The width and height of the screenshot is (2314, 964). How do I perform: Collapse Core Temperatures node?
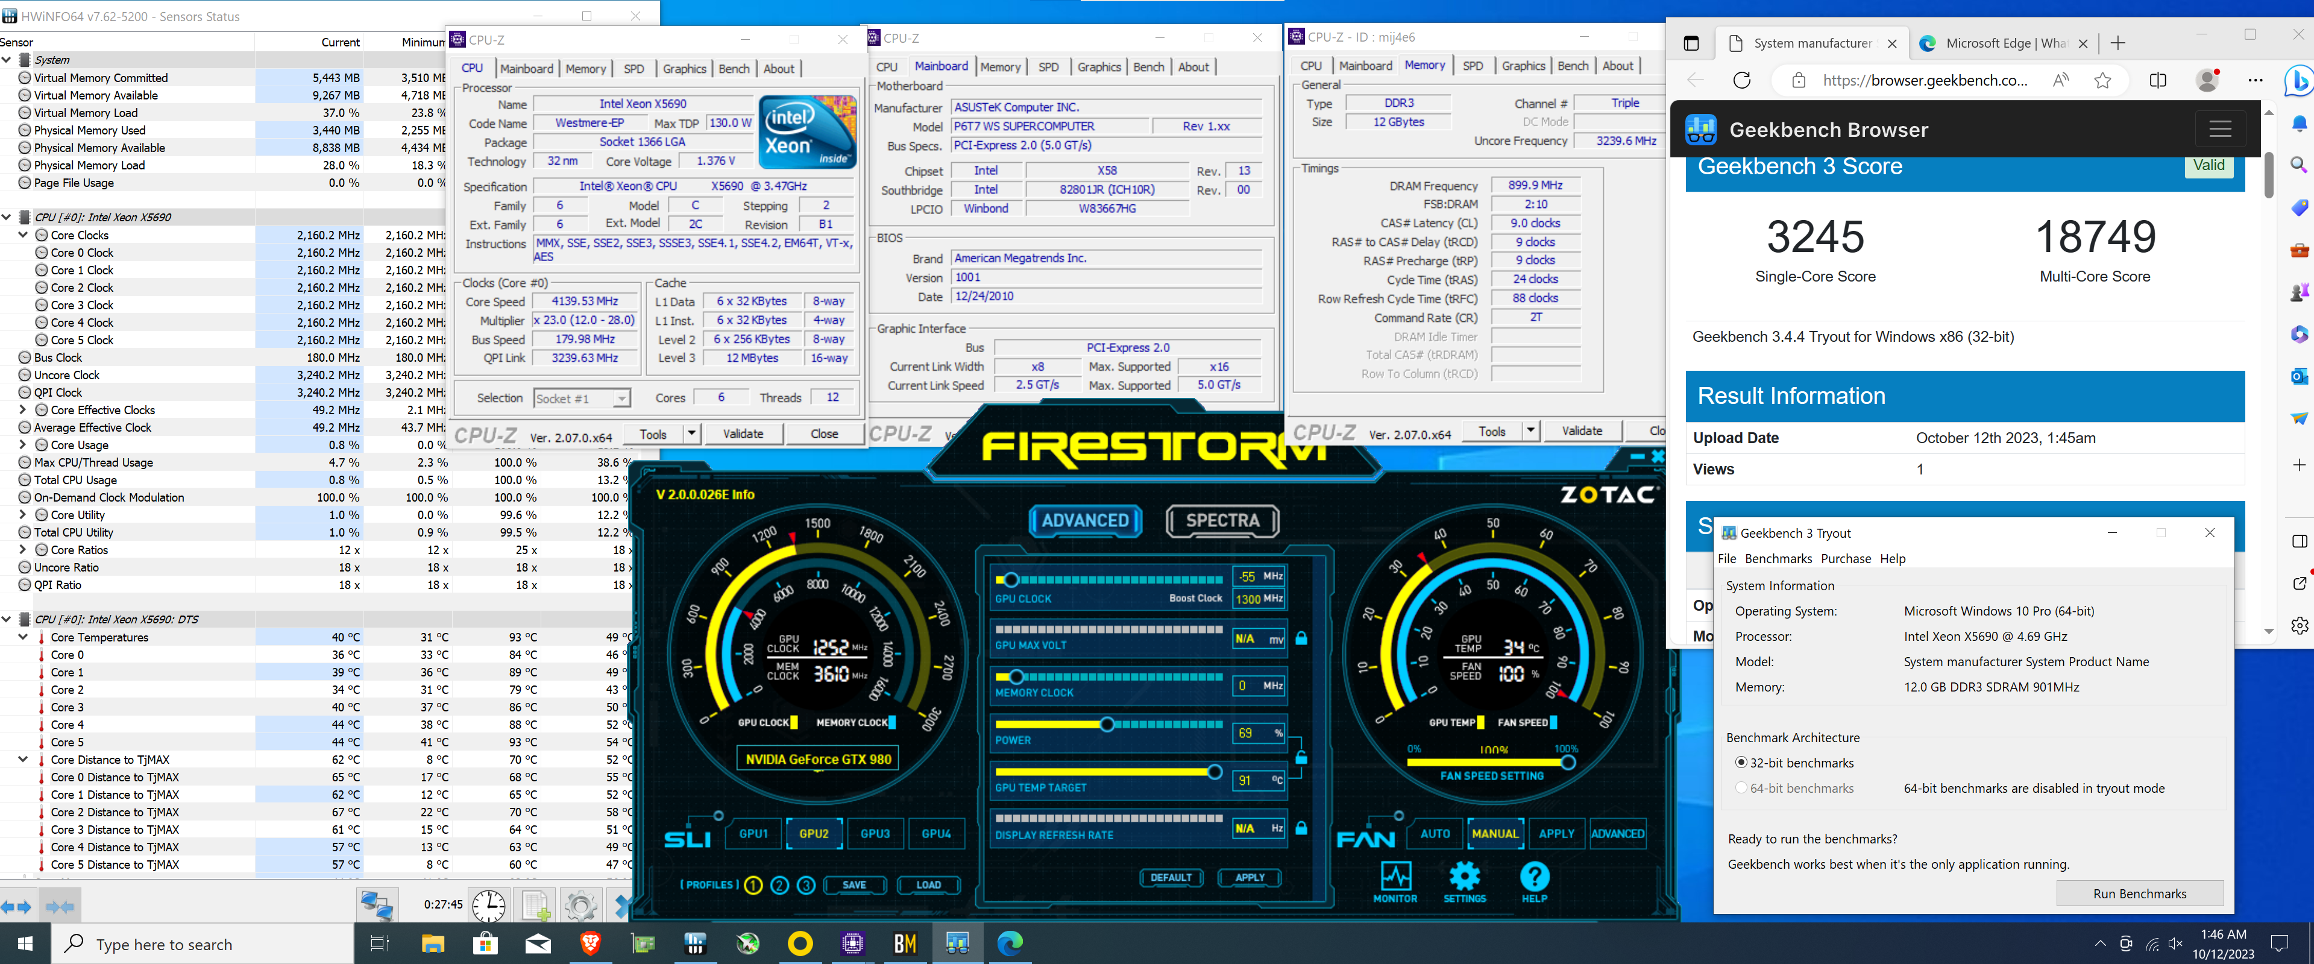(x=24, y=637)
